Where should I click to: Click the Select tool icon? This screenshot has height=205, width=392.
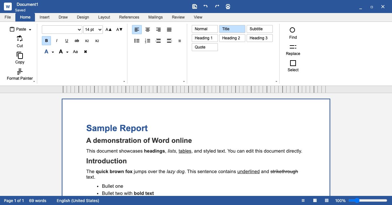coord(293,63)
